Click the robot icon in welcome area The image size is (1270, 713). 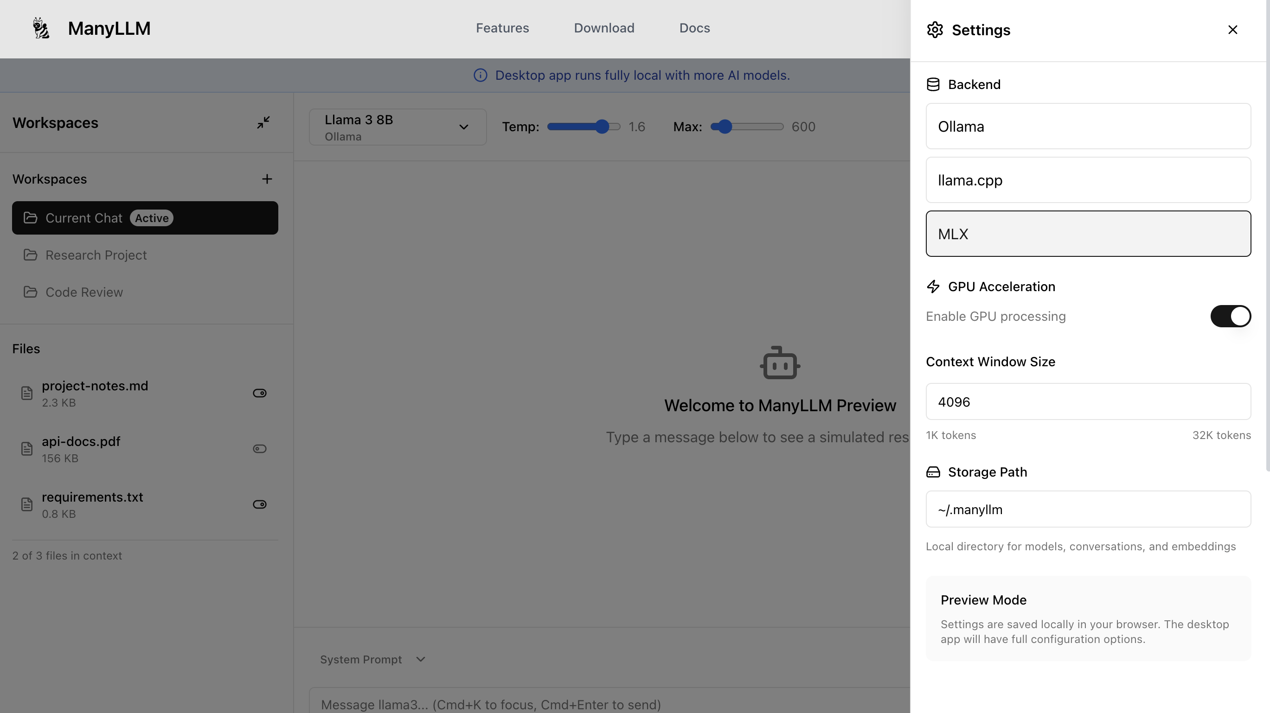[x=779, y=363]
